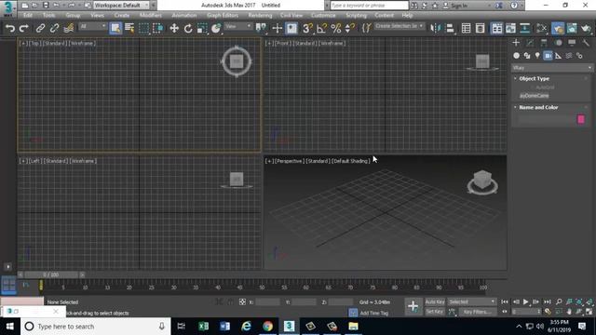Activate the Select and Link tool

click(x=40, y=28)
